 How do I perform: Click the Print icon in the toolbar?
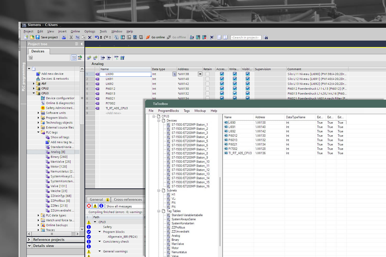tap(64, 37)
